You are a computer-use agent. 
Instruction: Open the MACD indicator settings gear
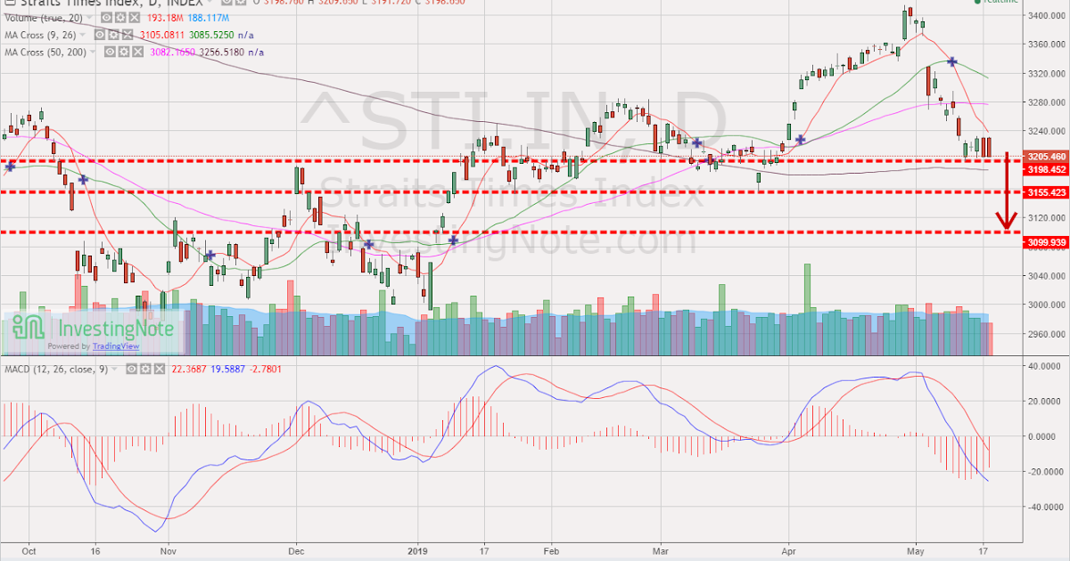(x=145, y=368)
